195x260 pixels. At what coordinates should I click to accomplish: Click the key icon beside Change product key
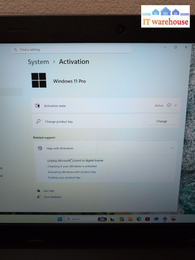[38, 121]
